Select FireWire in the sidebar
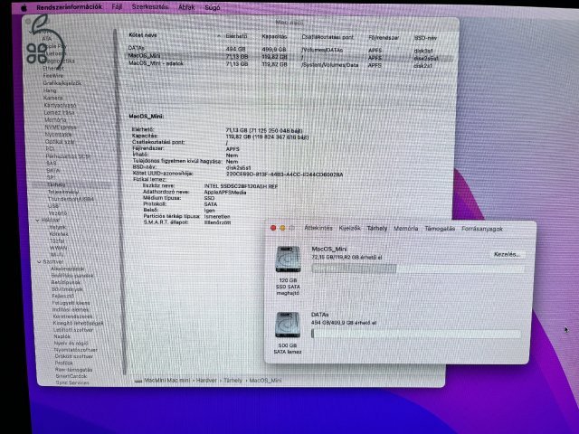The image size is (579, 434). [53, 76]
